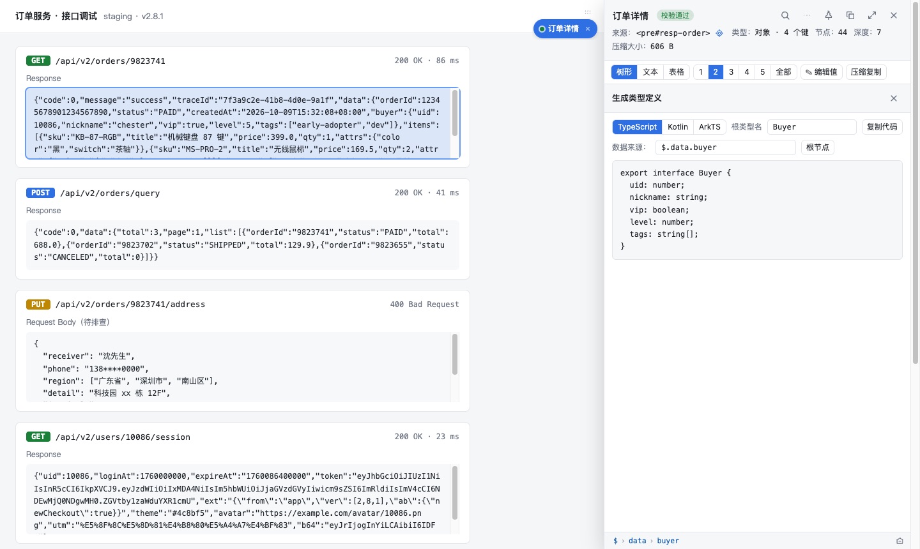Open search in the 订单详情 panel

pyautogui.click(x=785, y=15)
